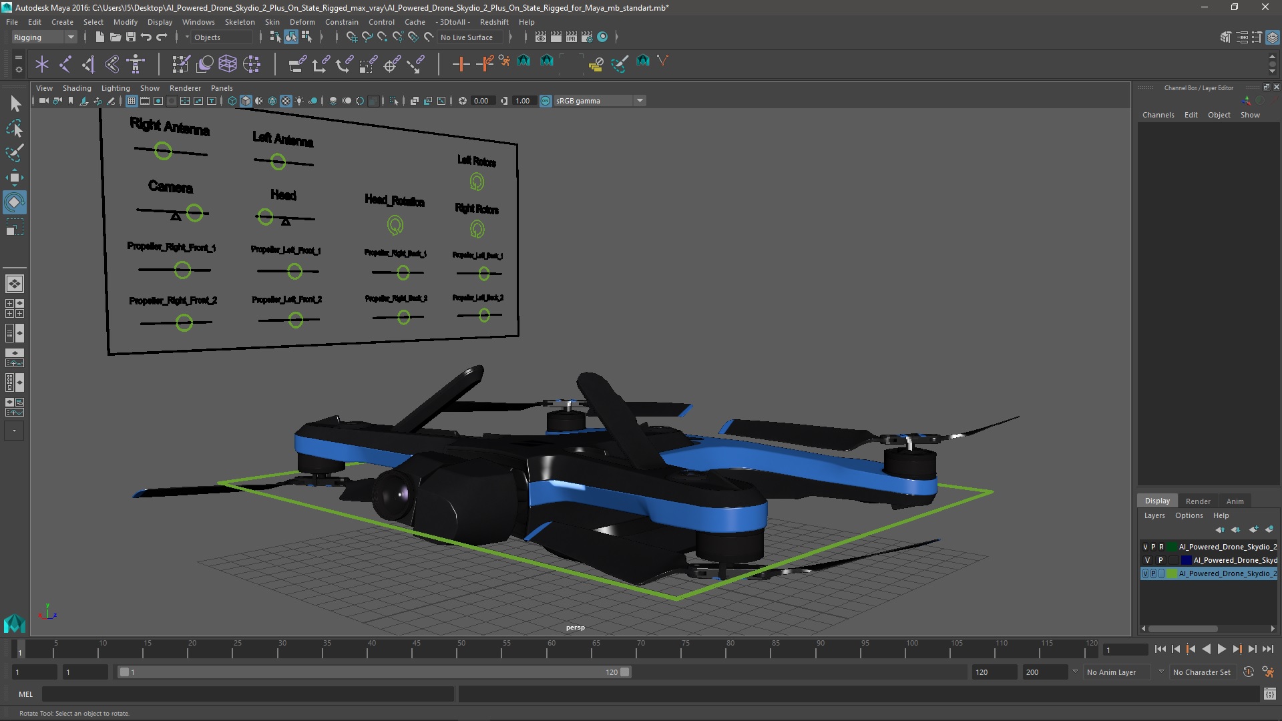Click the New Scene icon
This screenshot has height=721, width=1282.
click(x=99, y=37)
